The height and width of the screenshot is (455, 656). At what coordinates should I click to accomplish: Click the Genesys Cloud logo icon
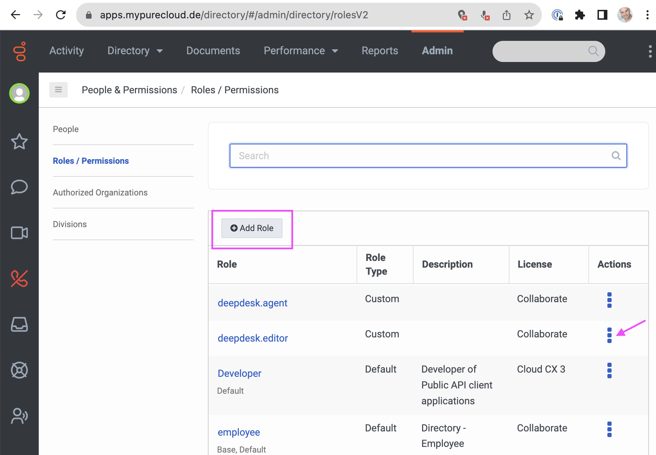[20, 51]
